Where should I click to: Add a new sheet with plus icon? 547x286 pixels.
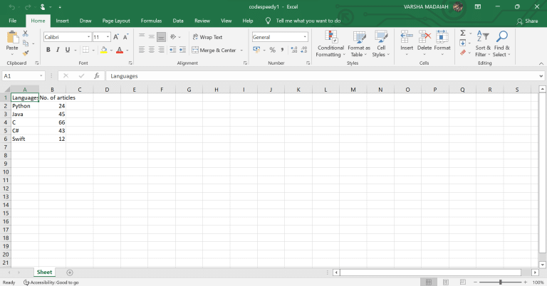click(70, 272)
